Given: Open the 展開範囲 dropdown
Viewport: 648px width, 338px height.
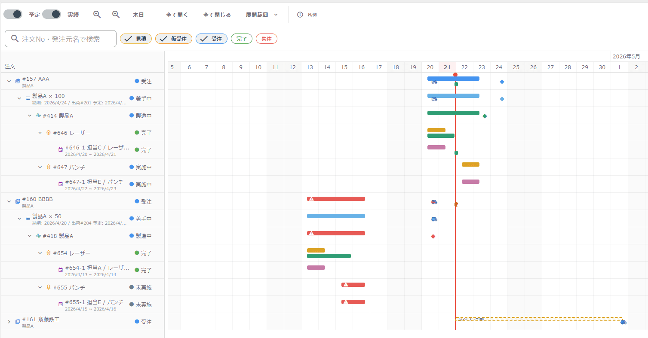Looking at the screenshot, I should (x=262, y=15).
